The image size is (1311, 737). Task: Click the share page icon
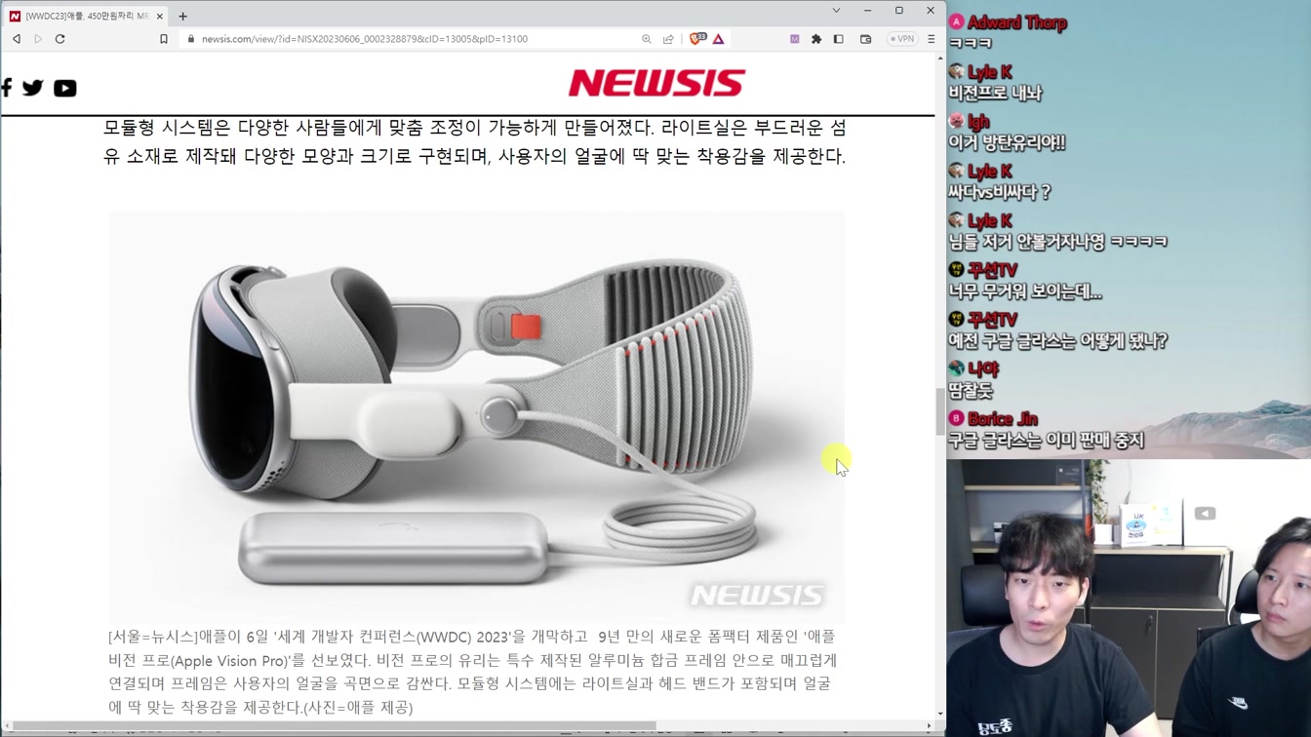pos(668,39)
